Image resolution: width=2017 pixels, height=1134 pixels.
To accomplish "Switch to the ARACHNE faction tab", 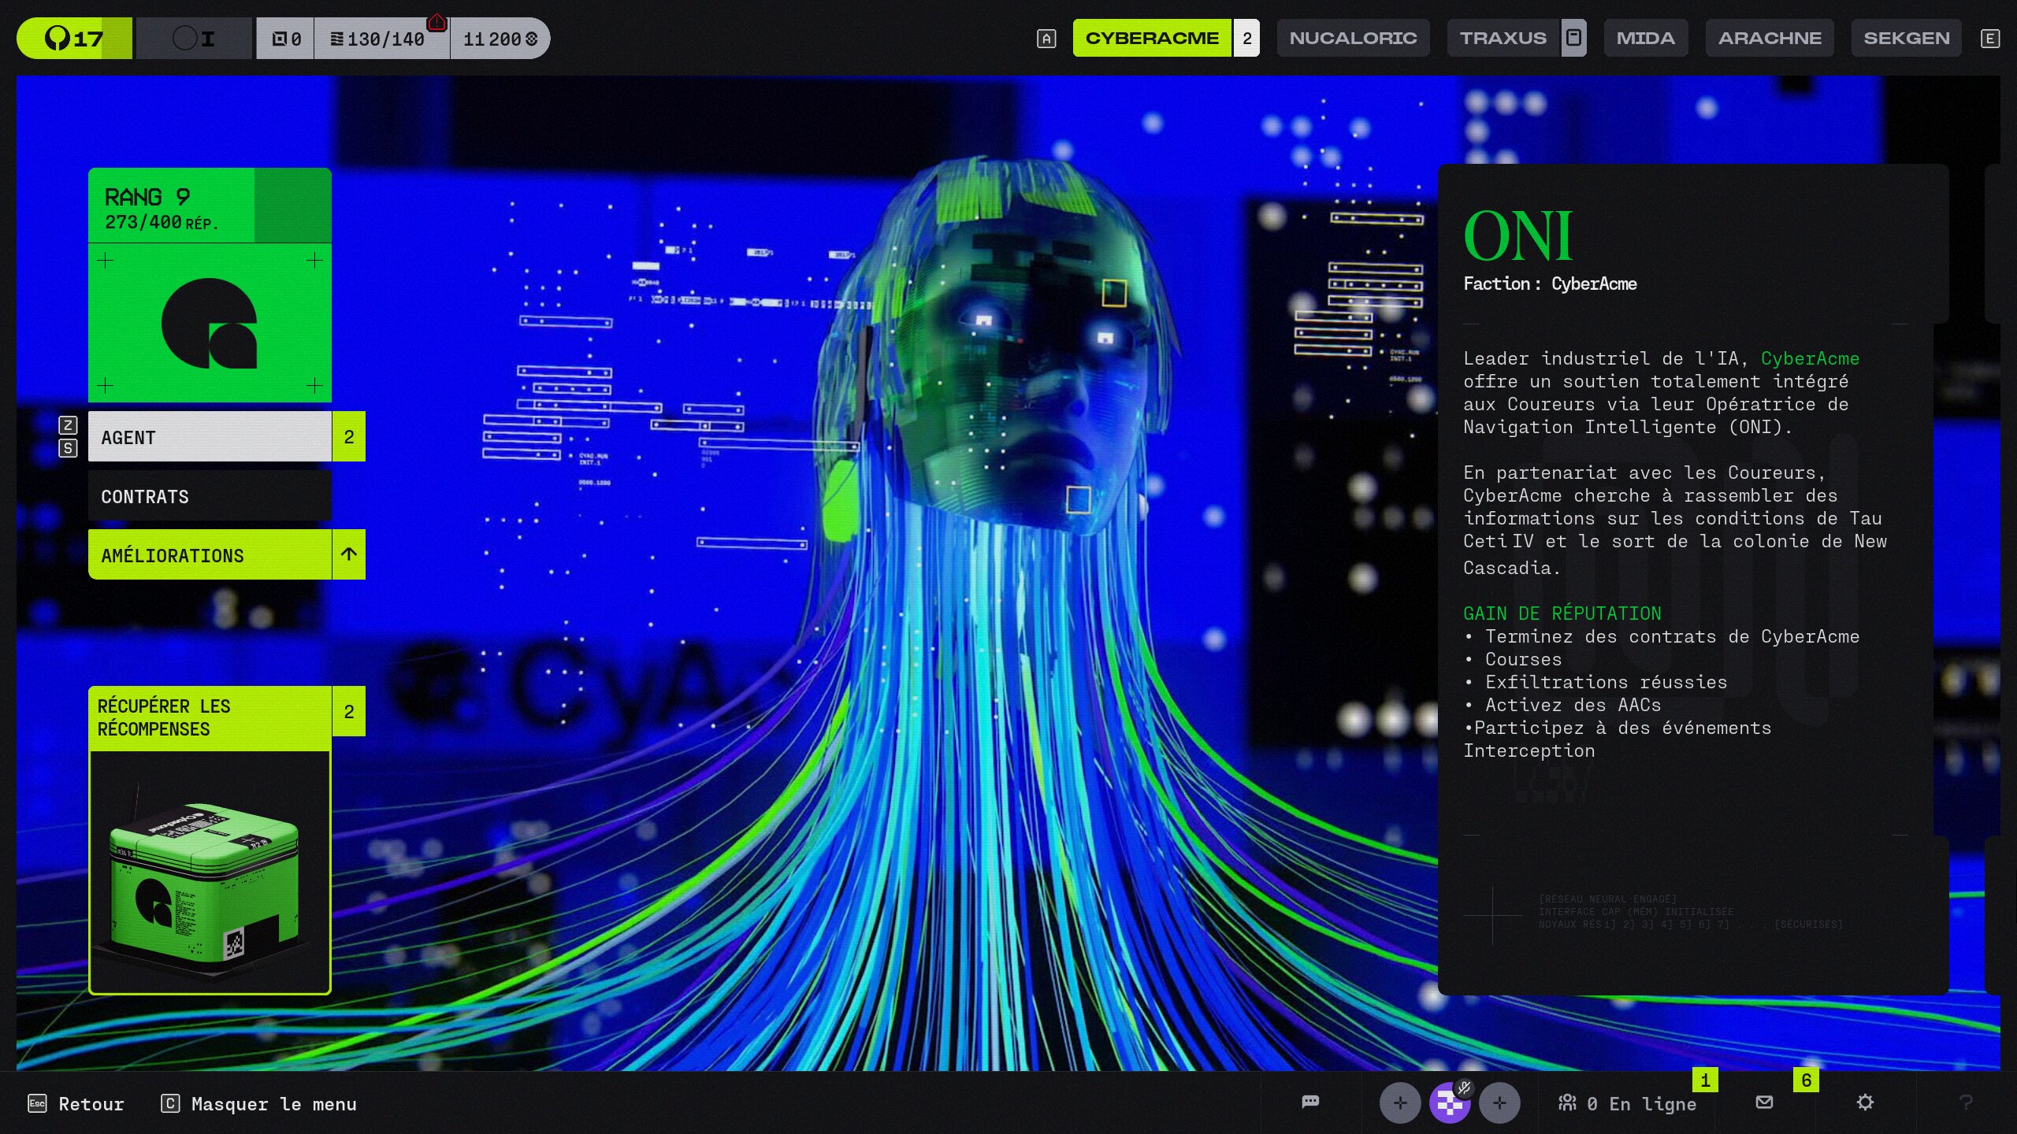I will click(x=1770, y=38).
